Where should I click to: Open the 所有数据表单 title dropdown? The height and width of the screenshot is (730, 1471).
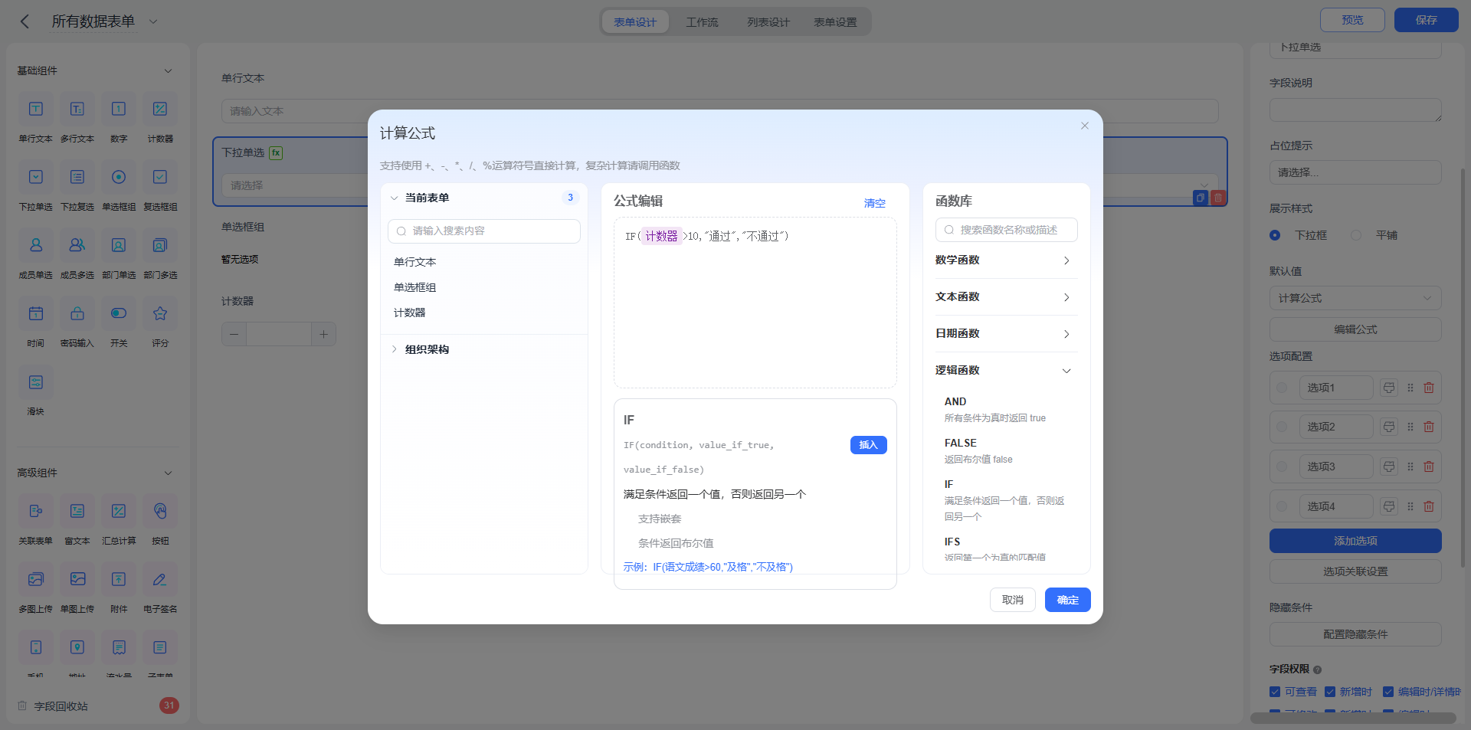pyautogui.click(x=153, y=21)
